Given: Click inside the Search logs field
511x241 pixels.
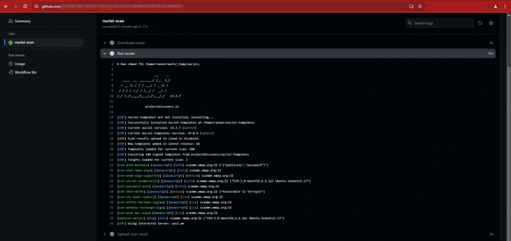Looking at the screenshot, I should pyautogui.click(x=439, y=23).
